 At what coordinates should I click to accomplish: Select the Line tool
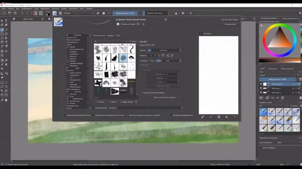(x=6, y=30)
